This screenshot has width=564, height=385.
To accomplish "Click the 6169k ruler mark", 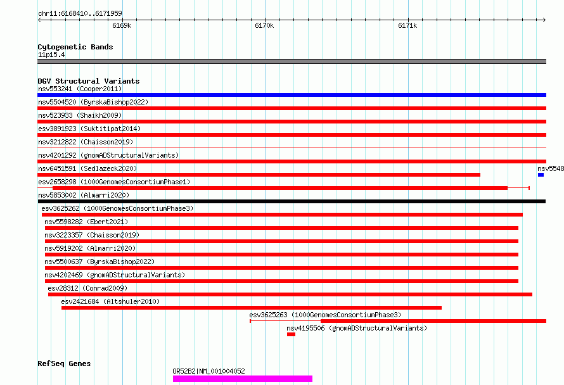I will (122, 25).
